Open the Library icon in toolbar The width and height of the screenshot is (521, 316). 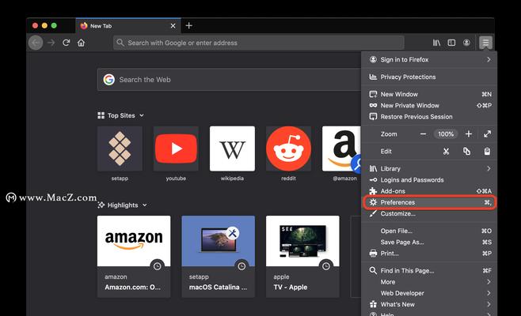(x=436, y=43)
